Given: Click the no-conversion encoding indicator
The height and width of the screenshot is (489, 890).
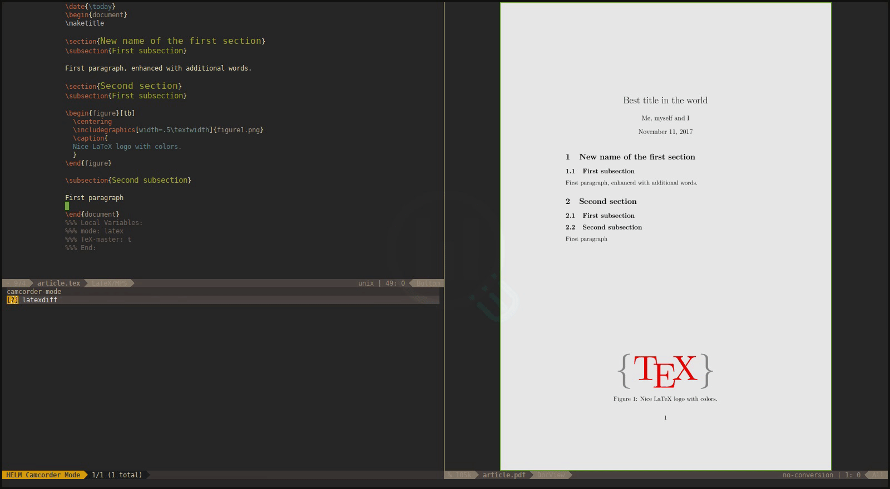Looking at the screenshot, I should tap(808, 475).
